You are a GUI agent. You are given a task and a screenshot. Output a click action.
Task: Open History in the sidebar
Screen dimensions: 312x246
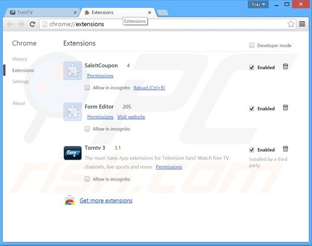click(20, 59)
